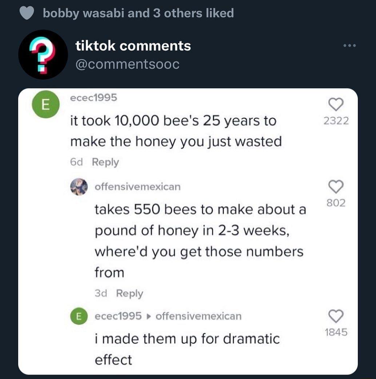Click the green E avatar on bottom reply
Viewport: 376px width, 379px height.
[x=79, y=316]
